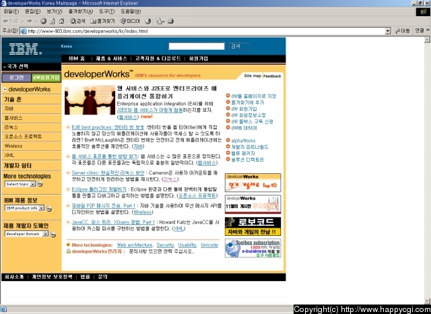Click the Back arrow toolbar button

point(10,21)
